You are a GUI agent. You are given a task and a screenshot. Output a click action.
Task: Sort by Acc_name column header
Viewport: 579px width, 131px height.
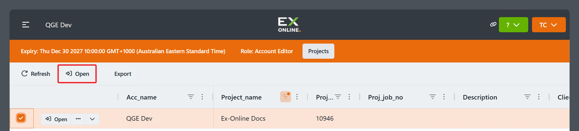tap(142, 97)
